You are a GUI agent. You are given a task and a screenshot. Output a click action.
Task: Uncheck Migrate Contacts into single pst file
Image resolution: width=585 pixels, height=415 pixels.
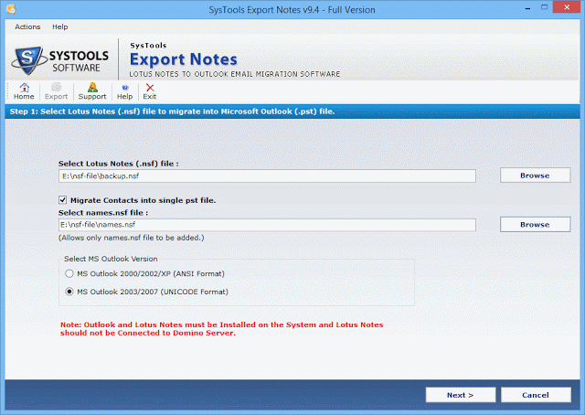coord(63,200)
